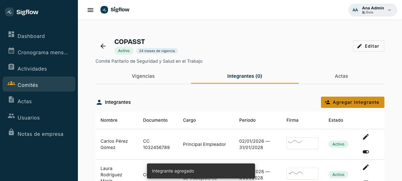
Task: Click the Cargo column header
Action: click(189, 120)
